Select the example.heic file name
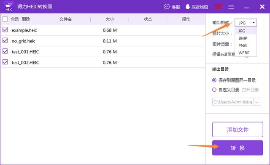The image size is (270, 165). (x=24, y=30)
